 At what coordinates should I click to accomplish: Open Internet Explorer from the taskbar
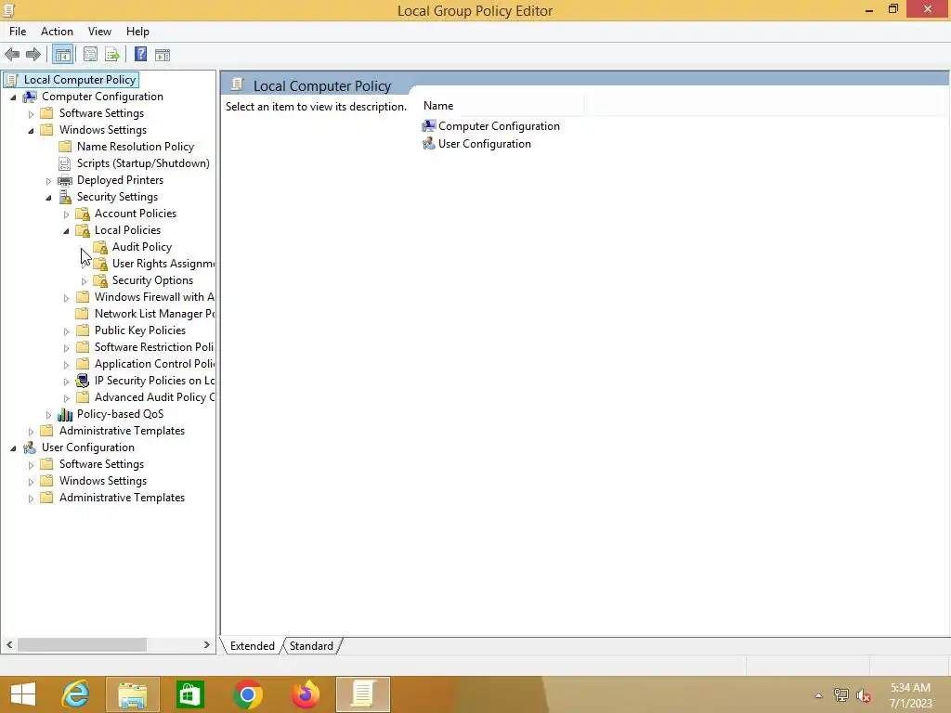pyautogui.click(x=75, y=694)
